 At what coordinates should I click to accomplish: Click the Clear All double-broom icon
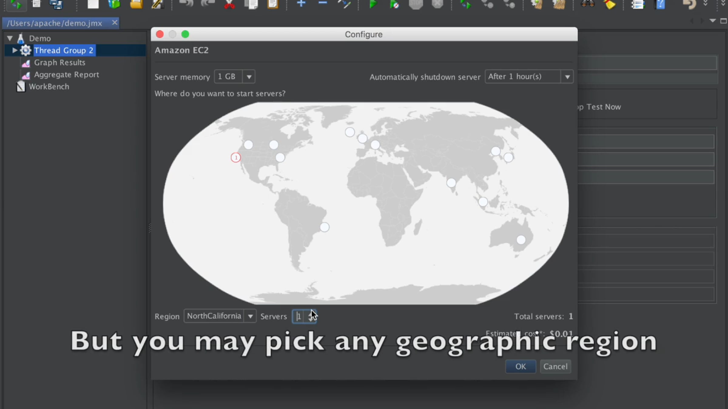coord(559,4)
